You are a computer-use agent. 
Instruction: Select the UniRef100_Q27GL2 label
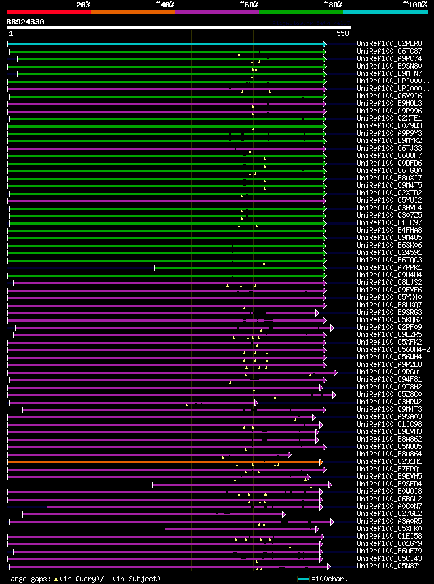389,513
